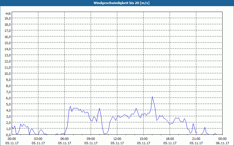Click the 21:00 x-axis time label
The height and width of the screenshot is (146, 234).
coord(196,139)
